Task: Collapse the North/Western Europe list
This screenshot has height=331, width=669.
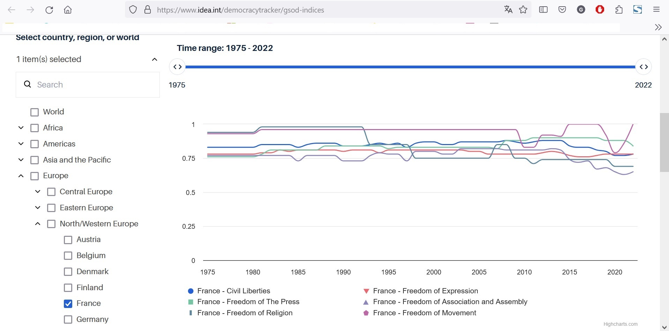Action: 38,224
